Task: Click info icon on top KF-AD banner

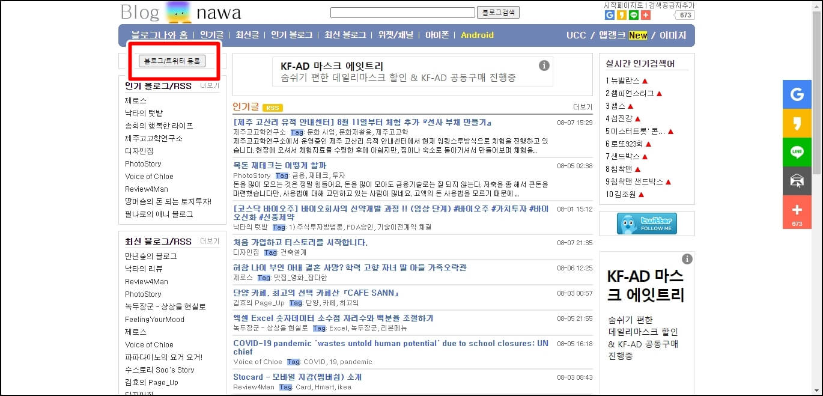Action: click(544, 65)
